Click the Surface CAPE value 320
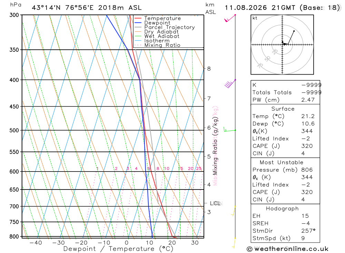Image resolution: width=345 pixels, height=253 pixels. pos(307,146)
